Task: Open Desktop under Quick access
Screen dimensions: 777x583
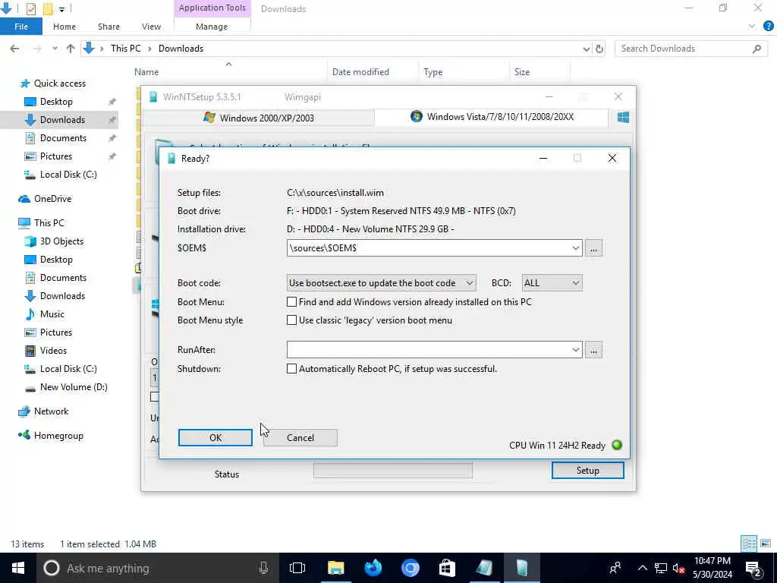Action: (56, 102)
